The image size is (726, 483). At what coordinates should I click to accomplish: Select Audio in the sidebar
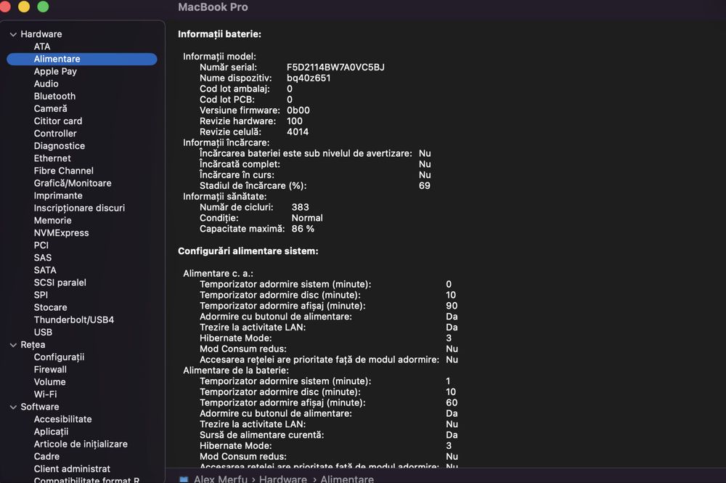click(x=46, y=84)
